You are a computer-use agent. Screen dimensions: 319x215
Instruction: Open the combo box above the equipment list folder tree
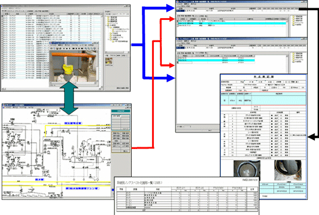click(117, 14)
